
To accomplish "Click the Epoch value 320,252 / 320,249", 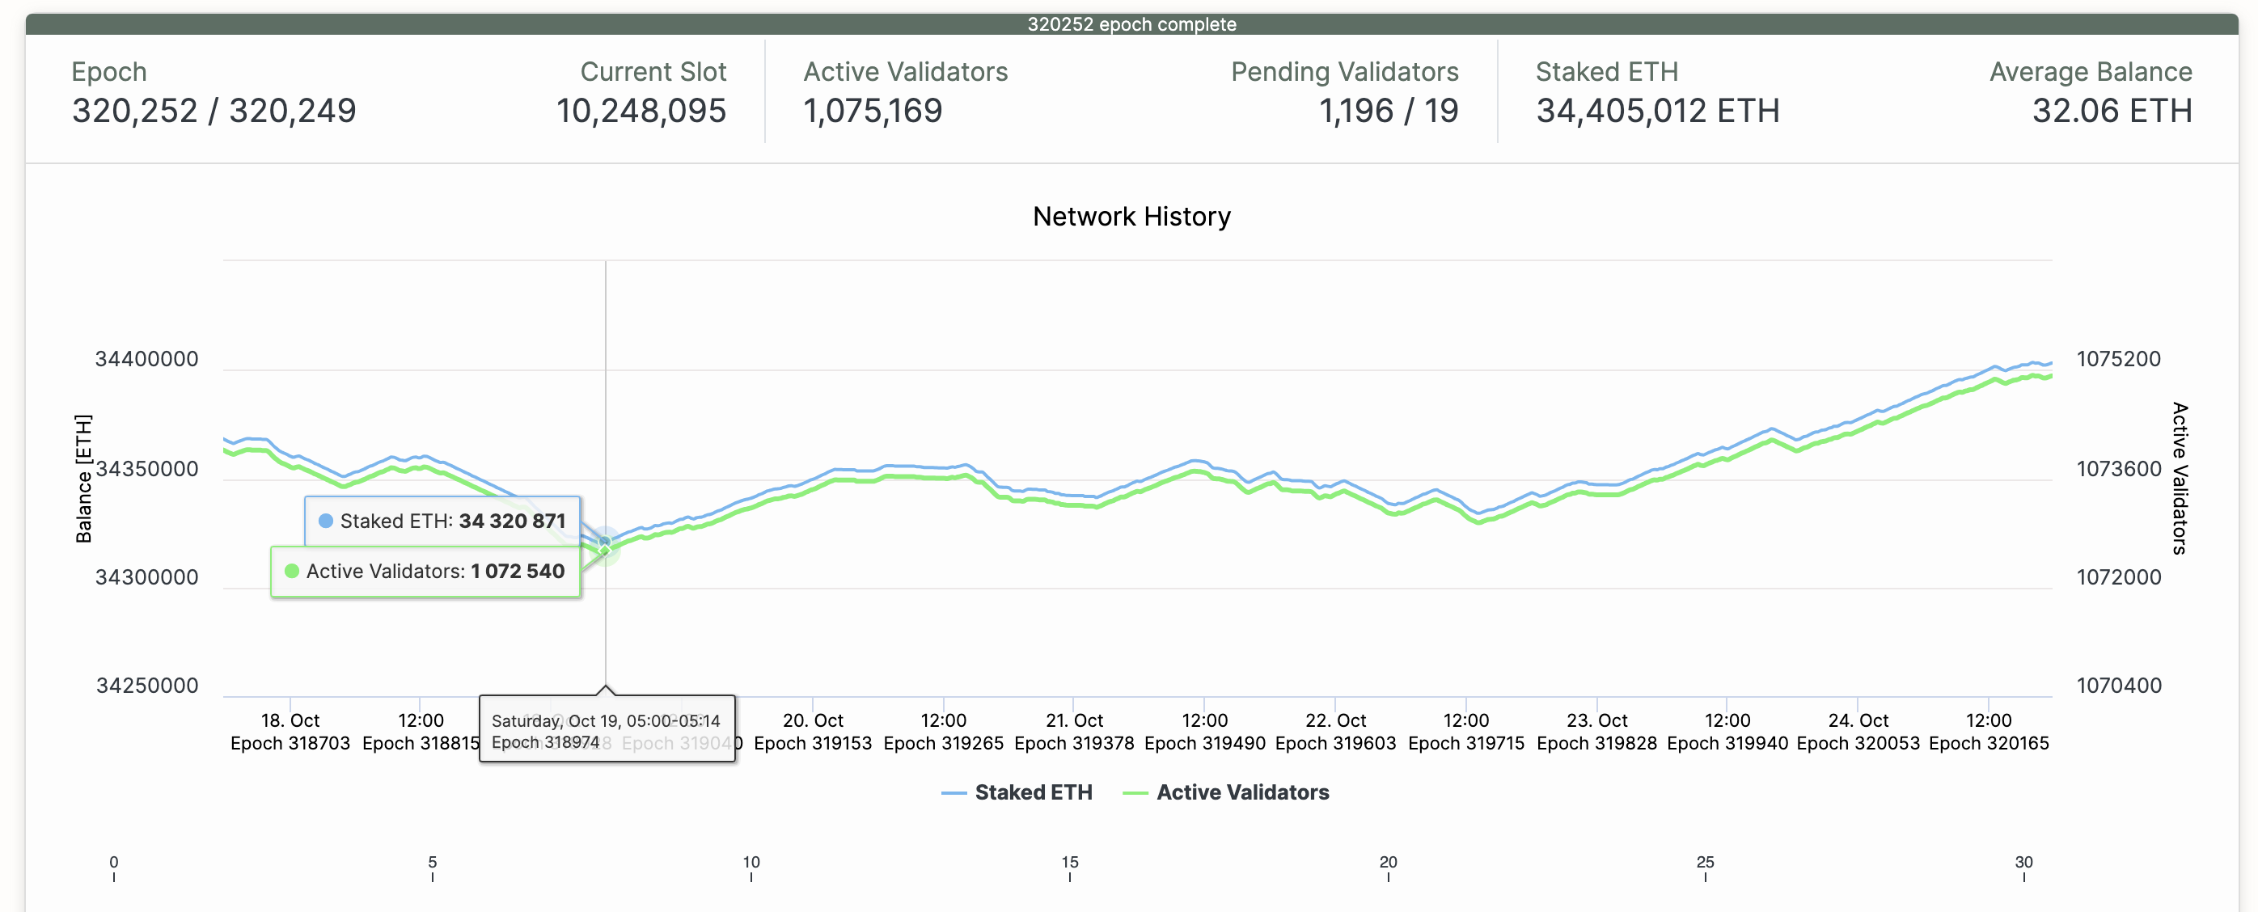I will pos(214,111).
